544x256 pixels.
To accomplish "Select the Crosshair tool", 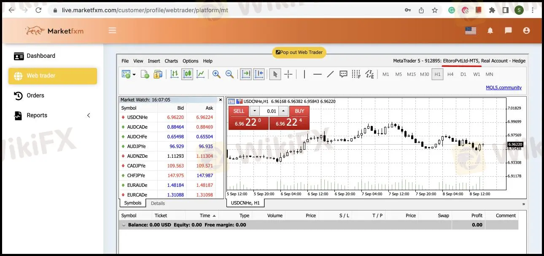I will coord(288,74).
